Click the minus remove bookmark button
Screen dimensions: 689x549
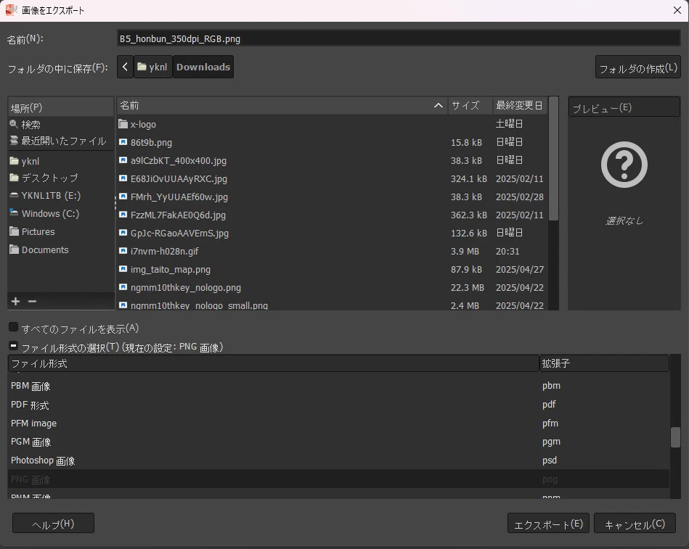32,302
